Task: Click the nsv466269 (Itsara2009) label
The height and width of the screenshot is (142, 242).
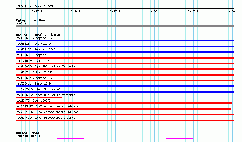Action: pyautogui.click(x=34, y=44)
